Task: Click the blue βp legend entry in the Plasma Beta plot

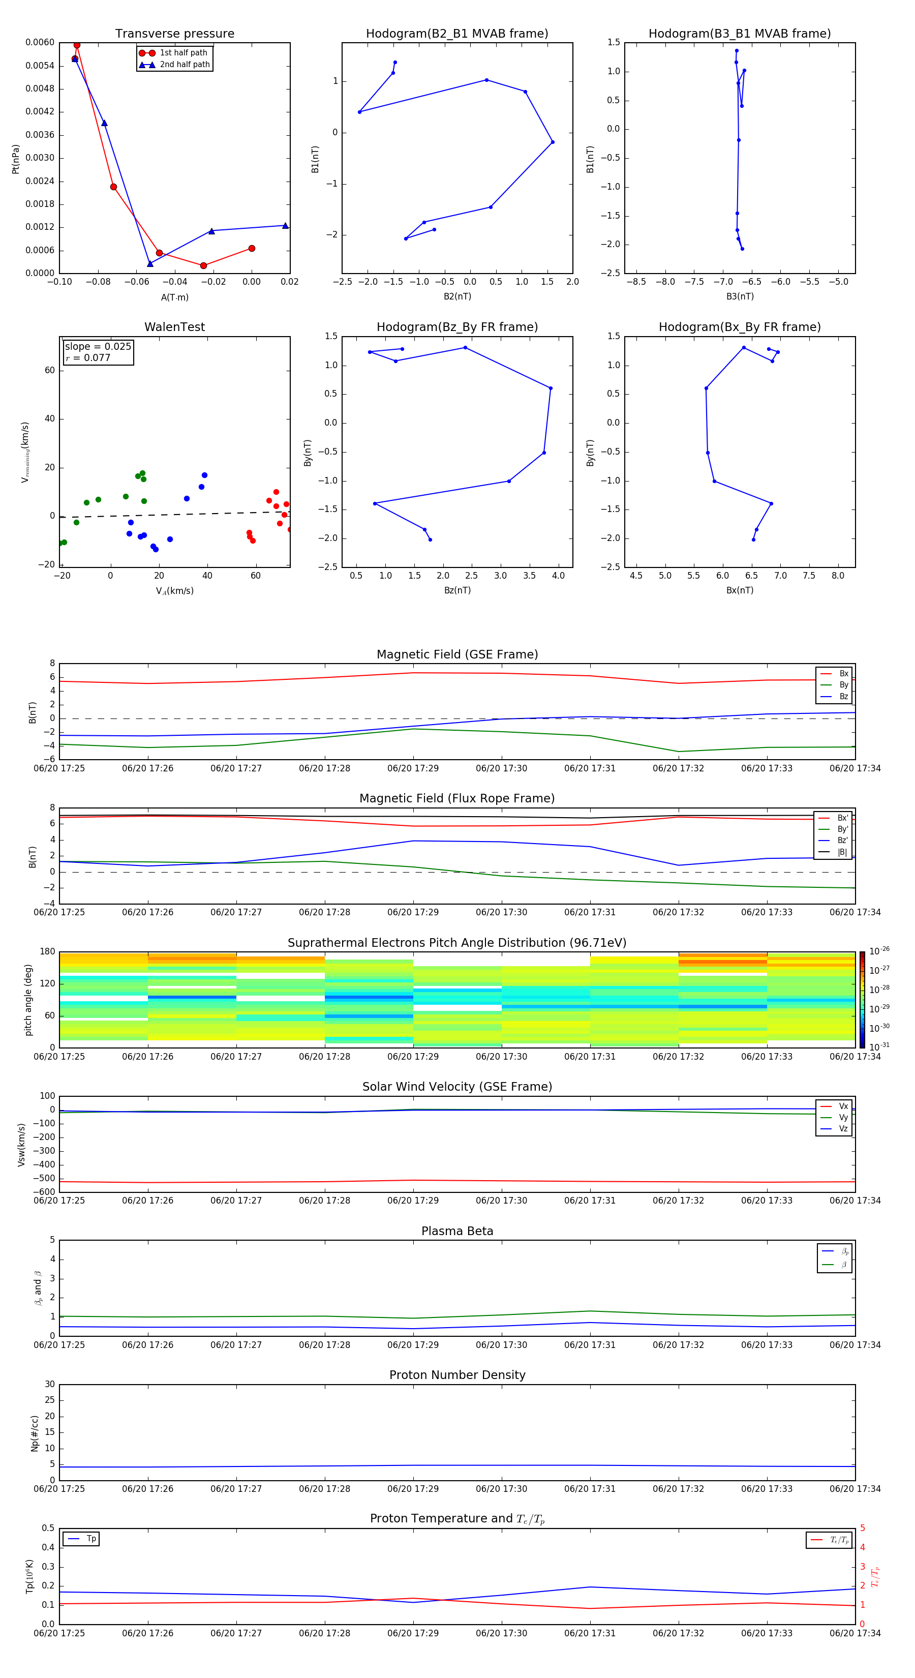Action: (x=835, y=1251)
